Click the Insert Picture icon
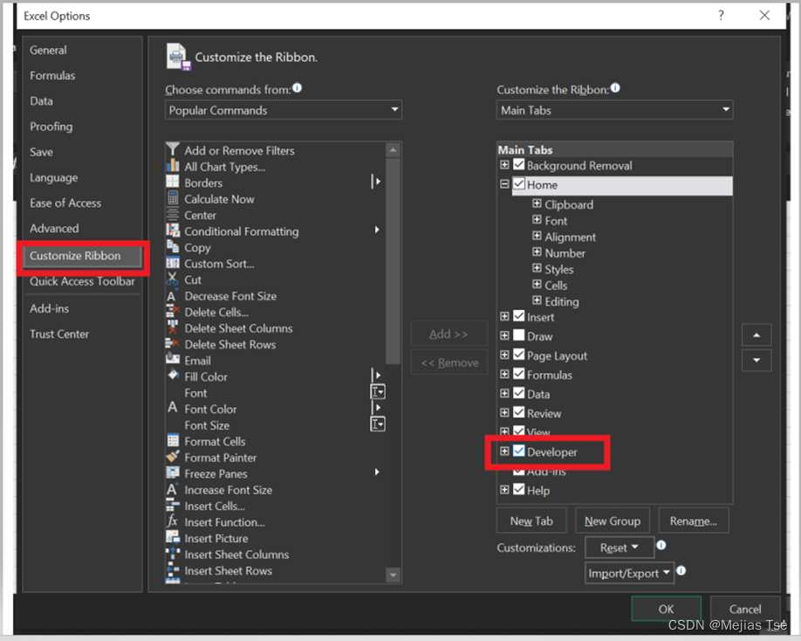Image resolution: width=801 pixels, height=641 pixels. click(x=173, y=537)
